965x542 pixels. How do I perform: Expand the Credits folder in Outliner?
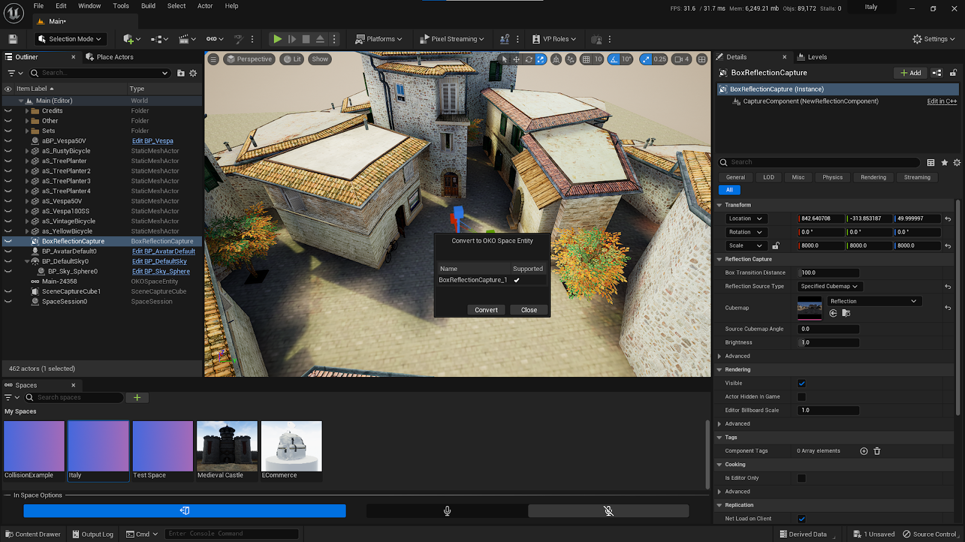(27, 111)
